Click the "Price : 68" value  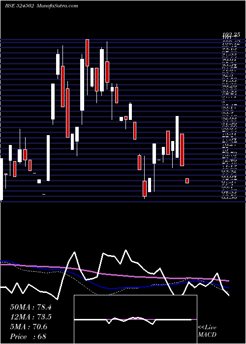tap(28, 337)
